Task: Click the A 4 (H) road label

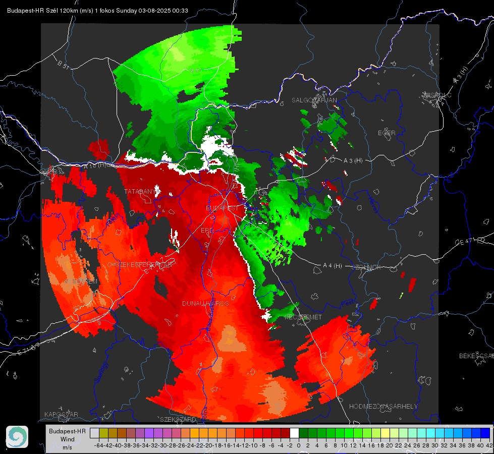Action: tap(333, 266)
